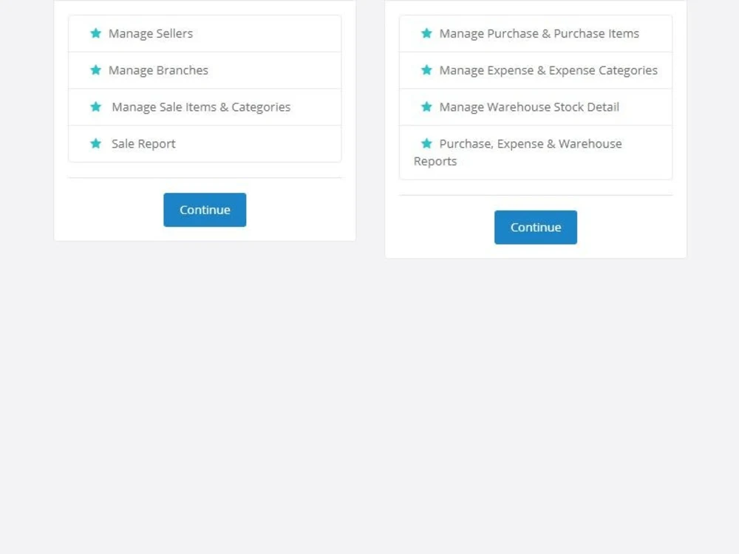739x554 pixels.
Task: Click the star next to Manage Purchase & Purchase Items
Action: 427,33
